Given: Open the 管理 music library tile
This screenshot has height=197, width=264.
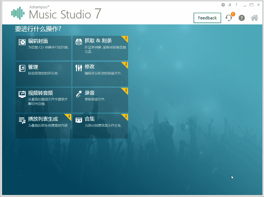Looking at the screenshot, I should coord(44,74).
